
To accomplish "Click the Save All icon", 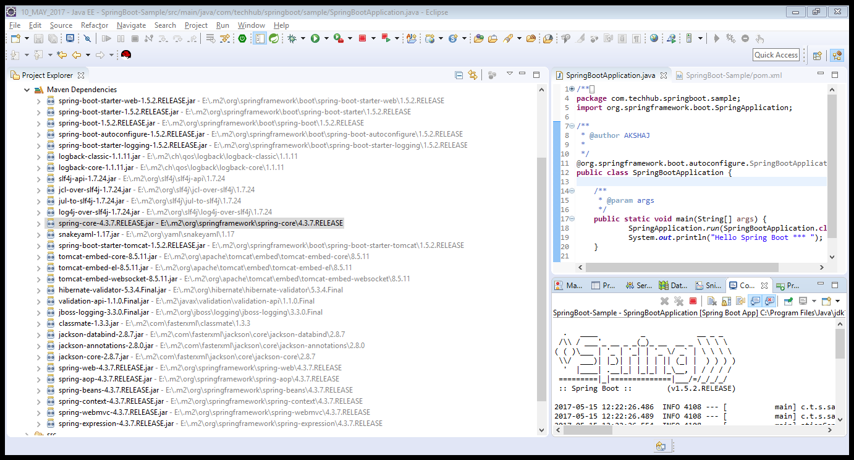I will point(53,38).
